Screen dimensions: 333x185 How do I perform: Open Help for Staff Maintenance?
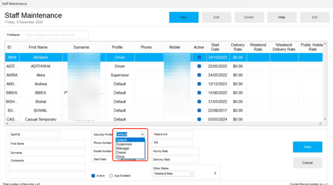[x=282, y=17]
